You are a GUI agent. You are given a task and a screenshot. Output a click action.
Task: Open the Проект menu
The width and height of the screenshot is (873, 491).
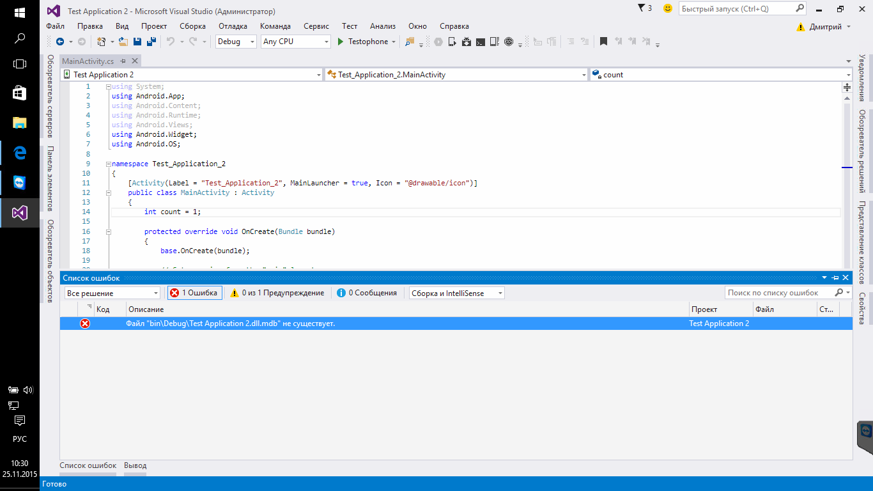tap(154, 26)
